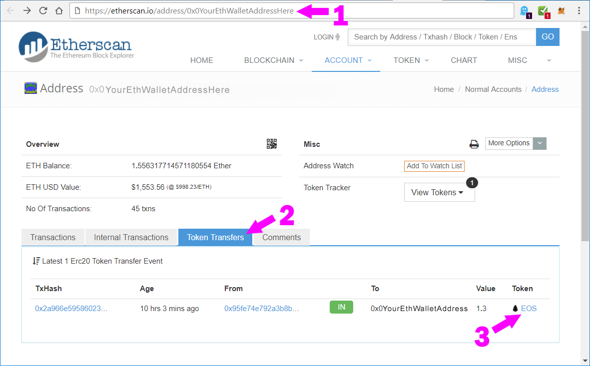Click the green IN label
Screen dimensions: 590x366
[341, 307]
